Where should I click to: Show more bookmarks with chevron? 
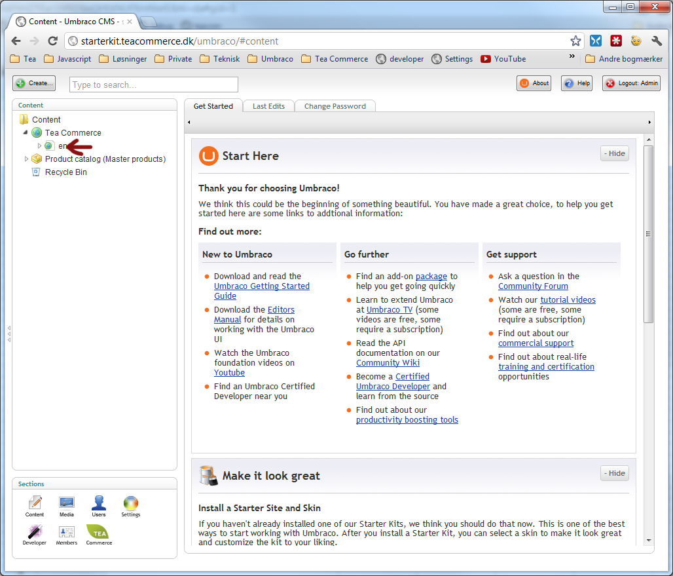click(x=572, y=56)
